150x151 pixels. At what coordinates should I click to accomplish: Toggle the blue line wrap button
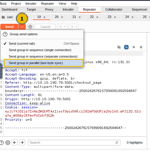[126, 47]
